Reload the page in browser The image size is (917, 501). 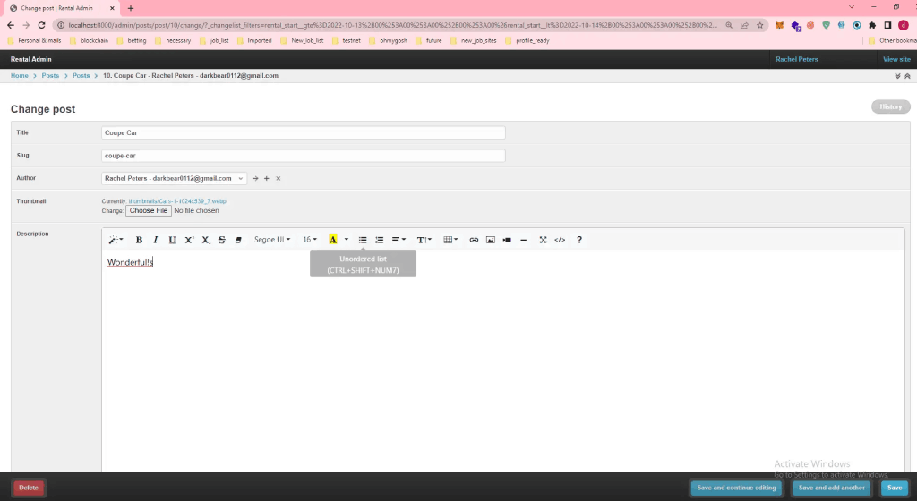(x=41, y=25)
